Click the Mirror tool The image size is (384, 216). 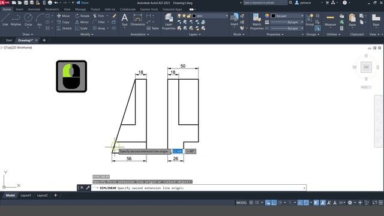(x=82, y=22)
